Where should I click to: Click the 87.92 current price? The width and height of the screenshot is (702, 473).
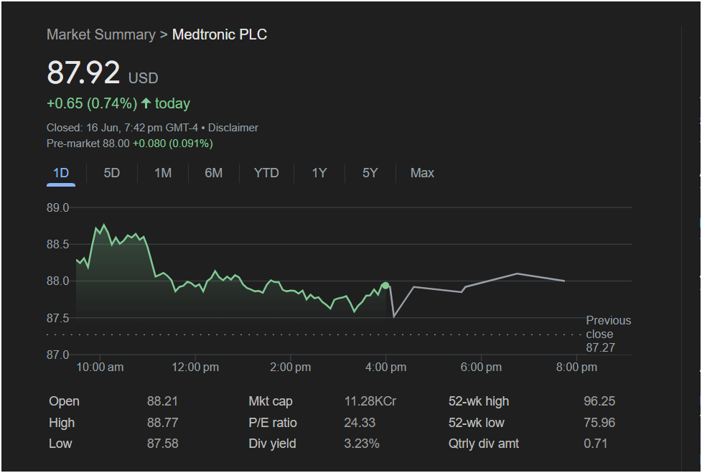point(83,72)
